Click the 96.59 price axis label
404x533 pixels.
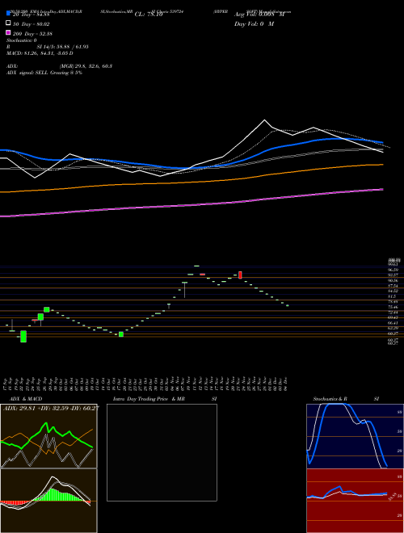393,270
